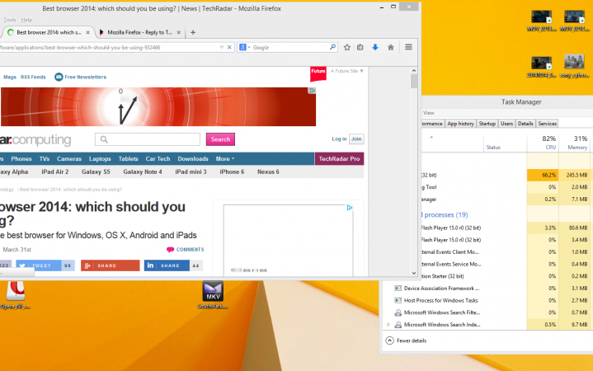Click the Tweet share button

coord(38,265)
